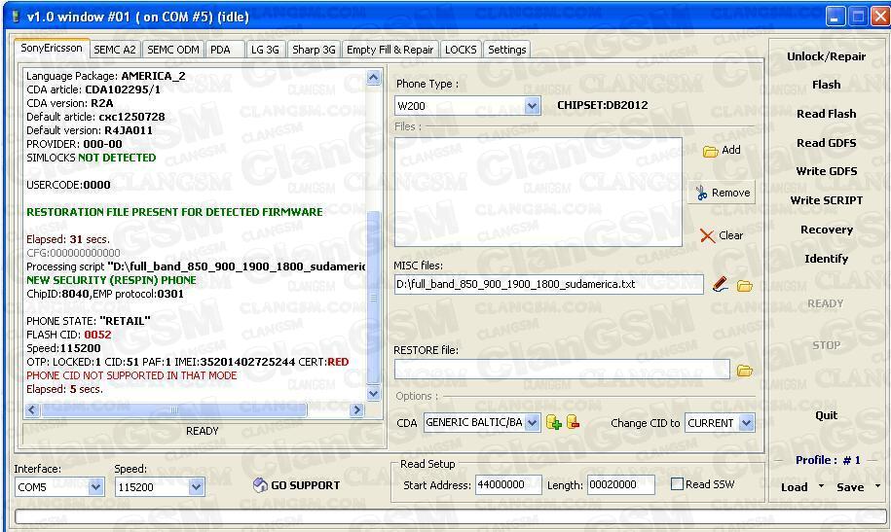Enable the Read SSW checkbox
891x532 pixels.
coord(677,484)
